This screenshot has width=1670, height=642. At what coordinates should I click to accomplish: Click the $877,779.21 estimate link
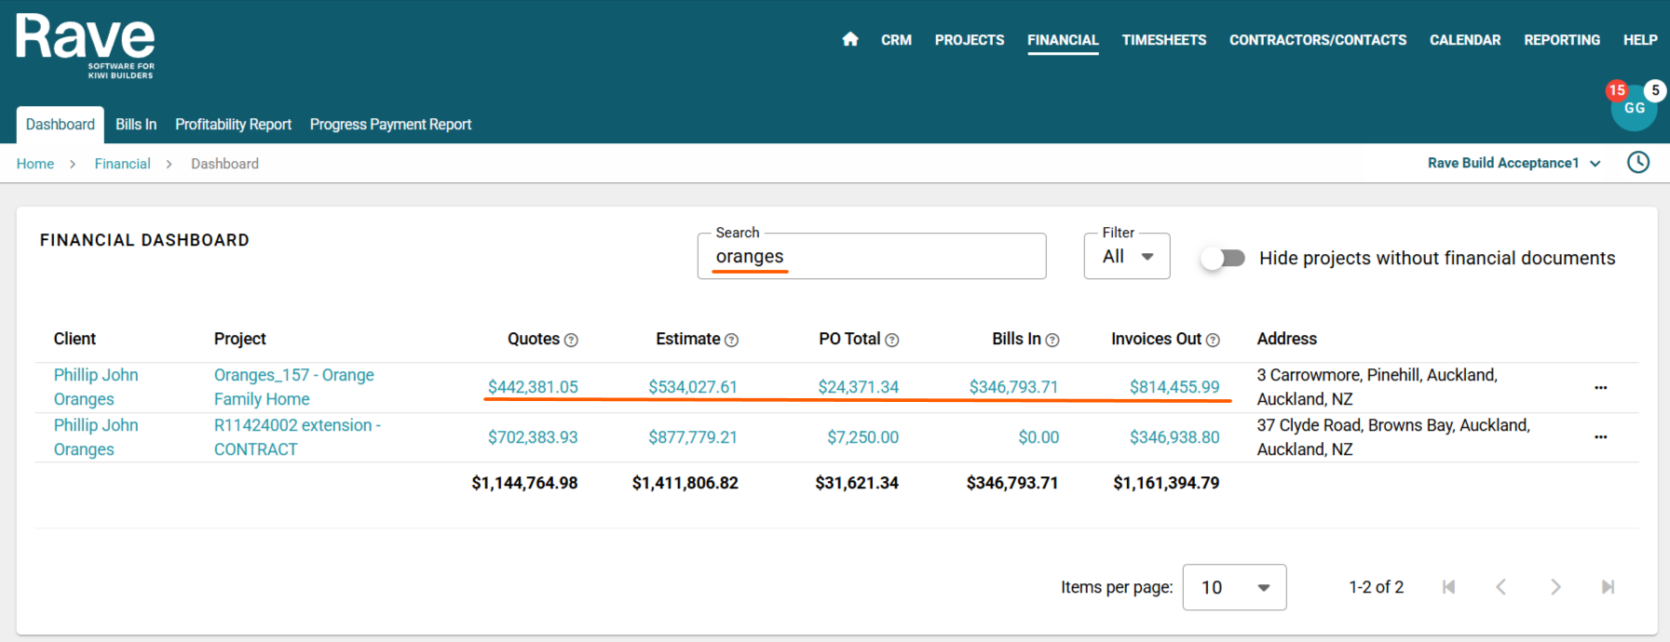point(692,437)
